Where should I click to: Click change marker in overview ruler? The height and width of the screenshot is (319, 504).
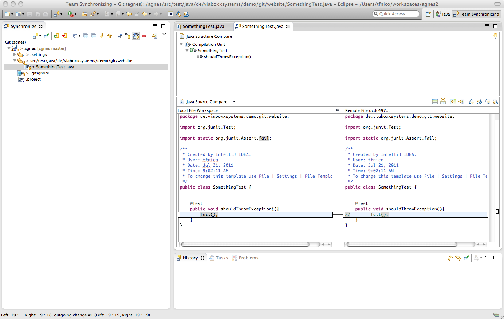pos(497,211)
